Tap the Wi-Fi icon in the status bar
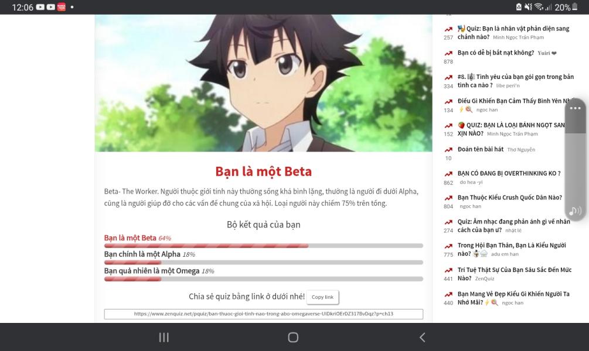 [x=538, y=6]
